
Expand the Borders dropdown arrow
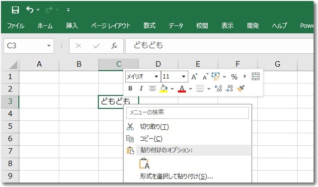209,89
